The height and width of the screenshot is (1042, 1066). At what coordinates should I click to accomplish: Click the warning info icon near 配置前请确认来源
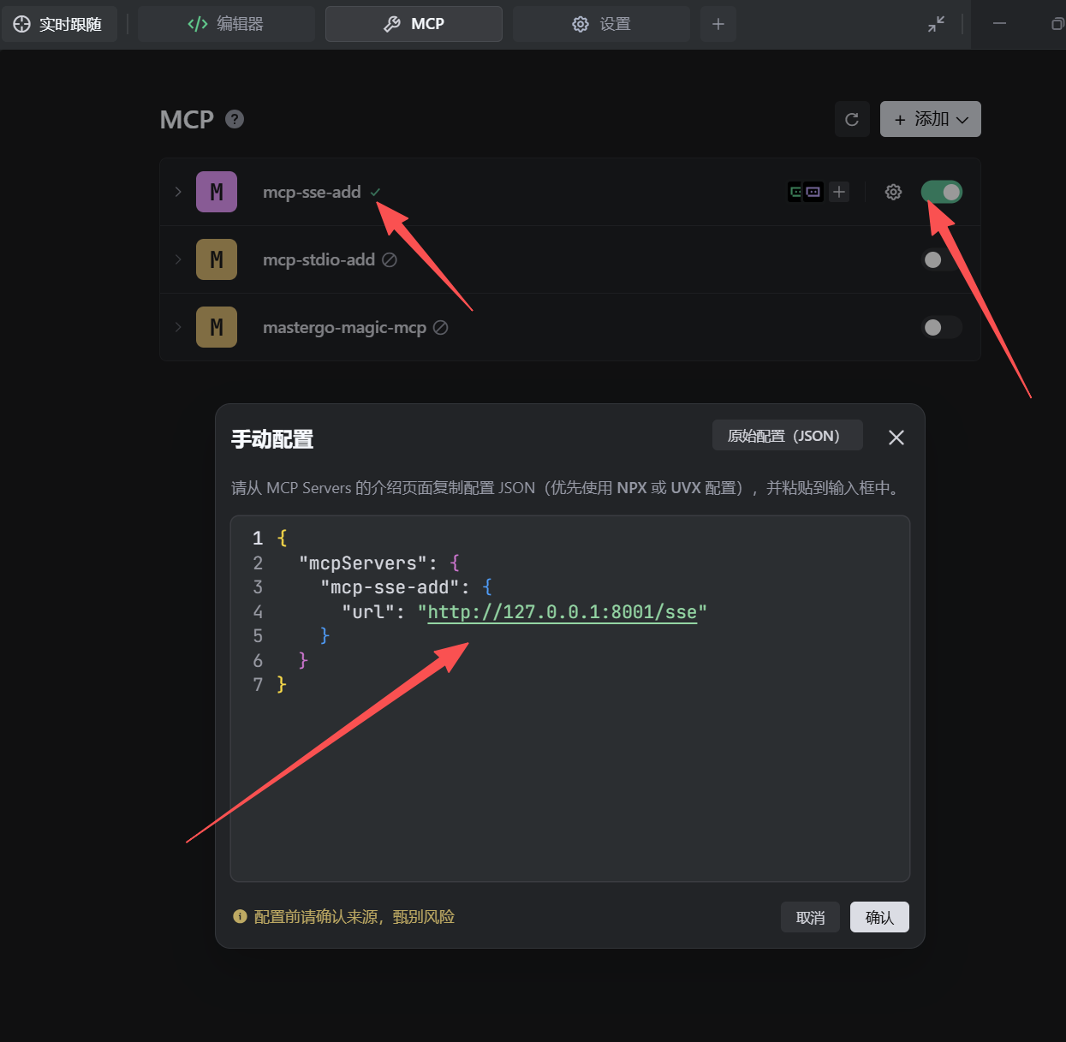click(240, 916)
